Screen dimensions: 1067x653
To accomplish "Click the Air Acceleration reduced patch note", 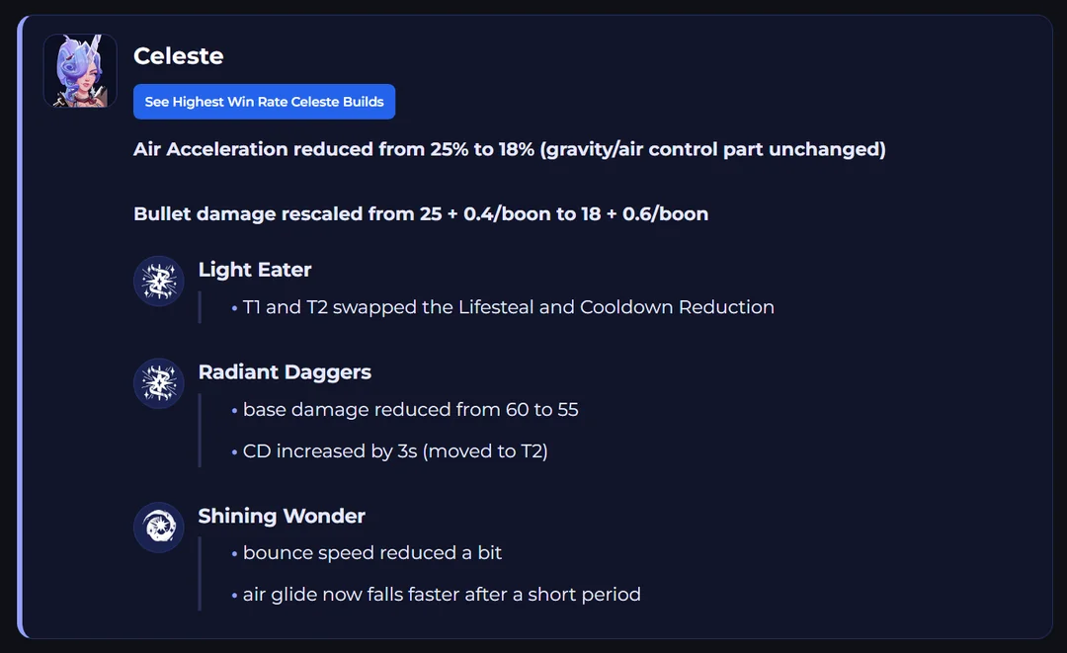I will tap(509, 149).
